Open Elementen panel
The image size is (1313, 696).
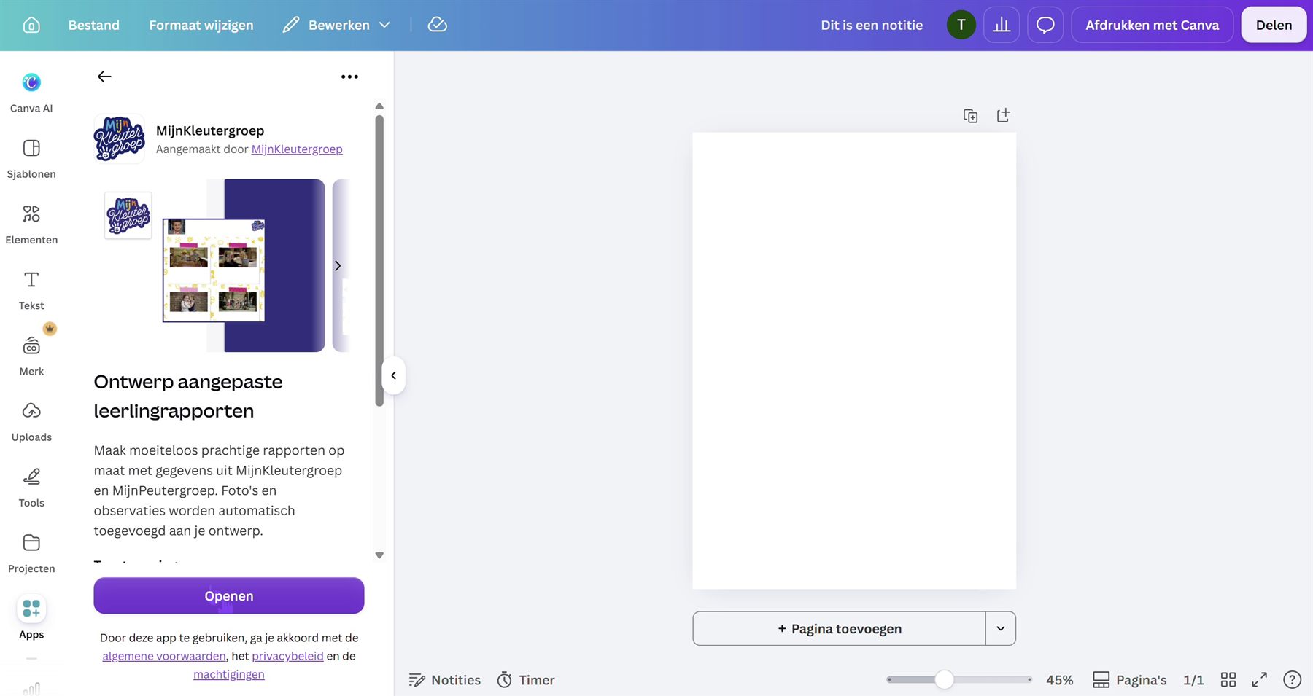tap(31, 224)
